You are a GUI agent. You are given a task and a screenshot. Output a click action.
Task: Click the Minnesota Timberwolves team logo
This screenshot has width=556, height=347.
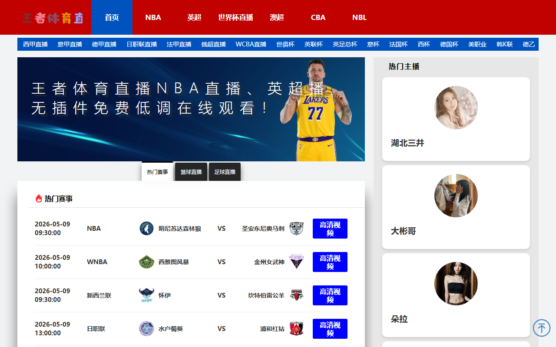pyautogui.click(x=146, y=229)
